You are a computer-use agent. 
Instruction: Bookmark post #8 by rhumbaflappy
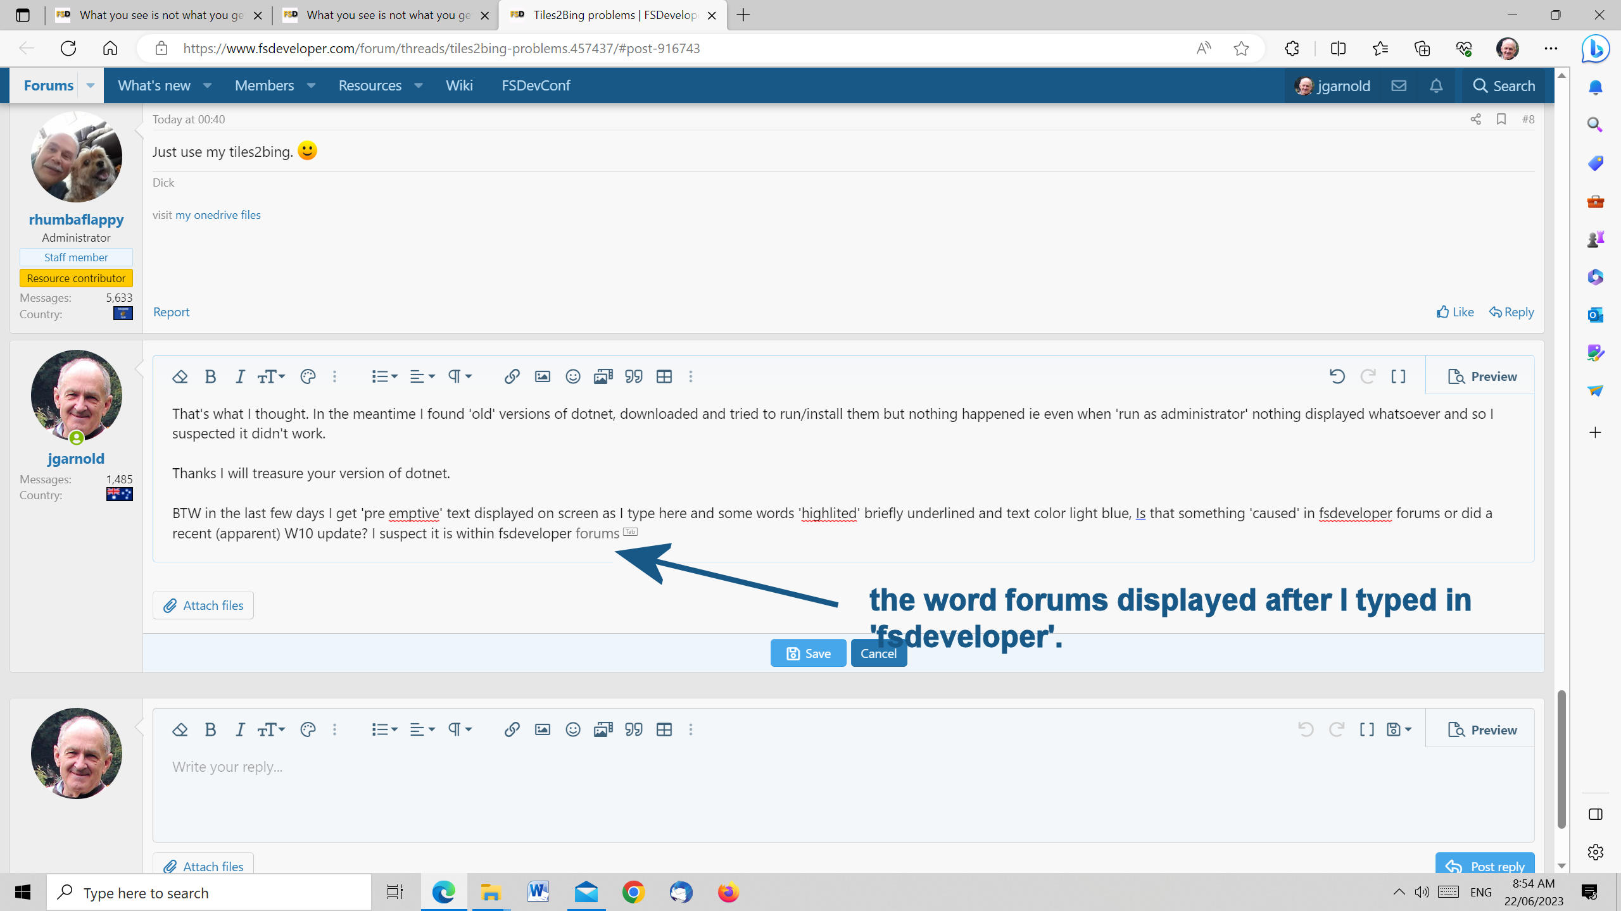click(1501, 119)
